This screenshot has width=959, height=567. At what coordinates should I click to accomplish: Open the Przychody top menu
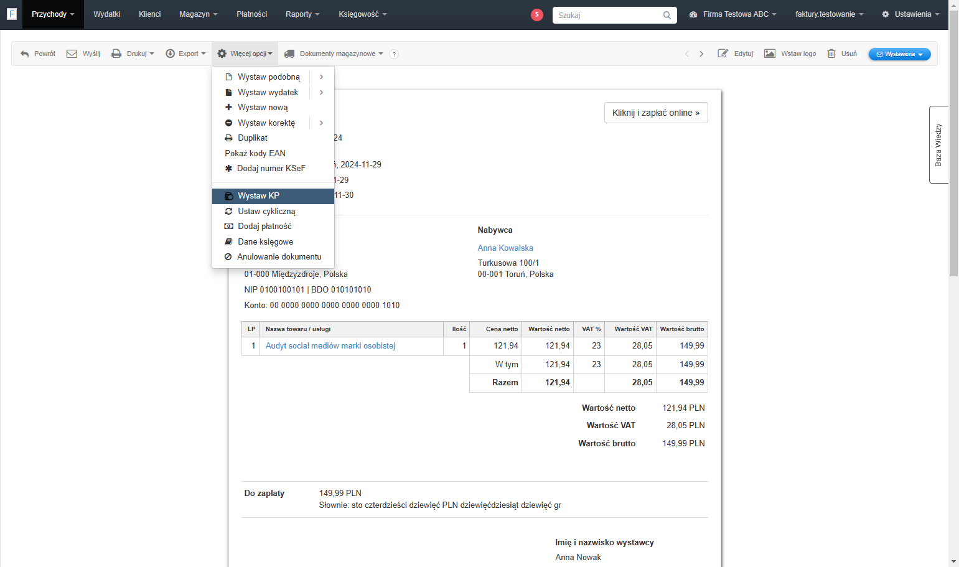pos(53,14)
